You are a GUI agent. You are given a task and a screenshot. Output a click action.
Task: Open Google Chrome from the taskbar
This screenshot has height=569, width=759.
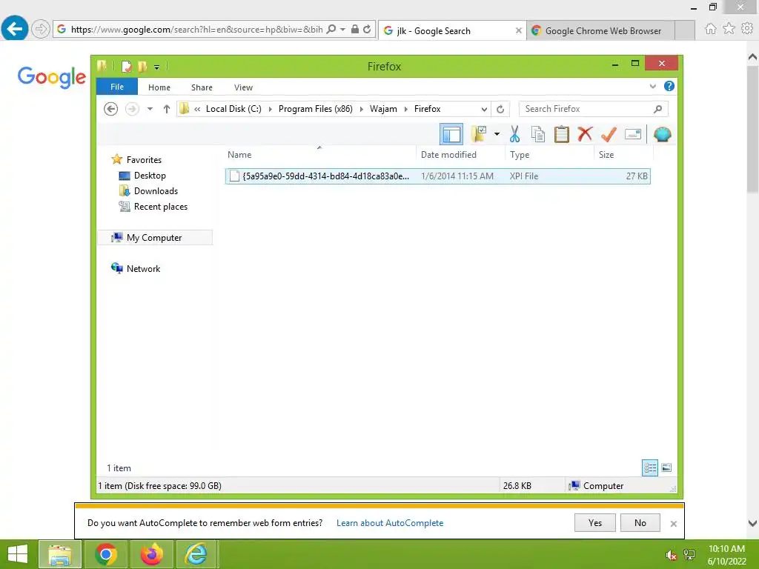click(x=106, y=554)
